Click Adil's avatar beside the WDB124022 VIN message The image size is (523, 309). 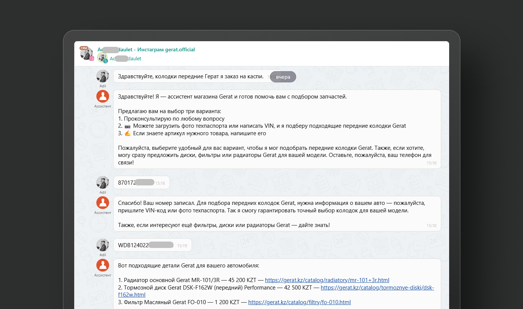(103, 245)
